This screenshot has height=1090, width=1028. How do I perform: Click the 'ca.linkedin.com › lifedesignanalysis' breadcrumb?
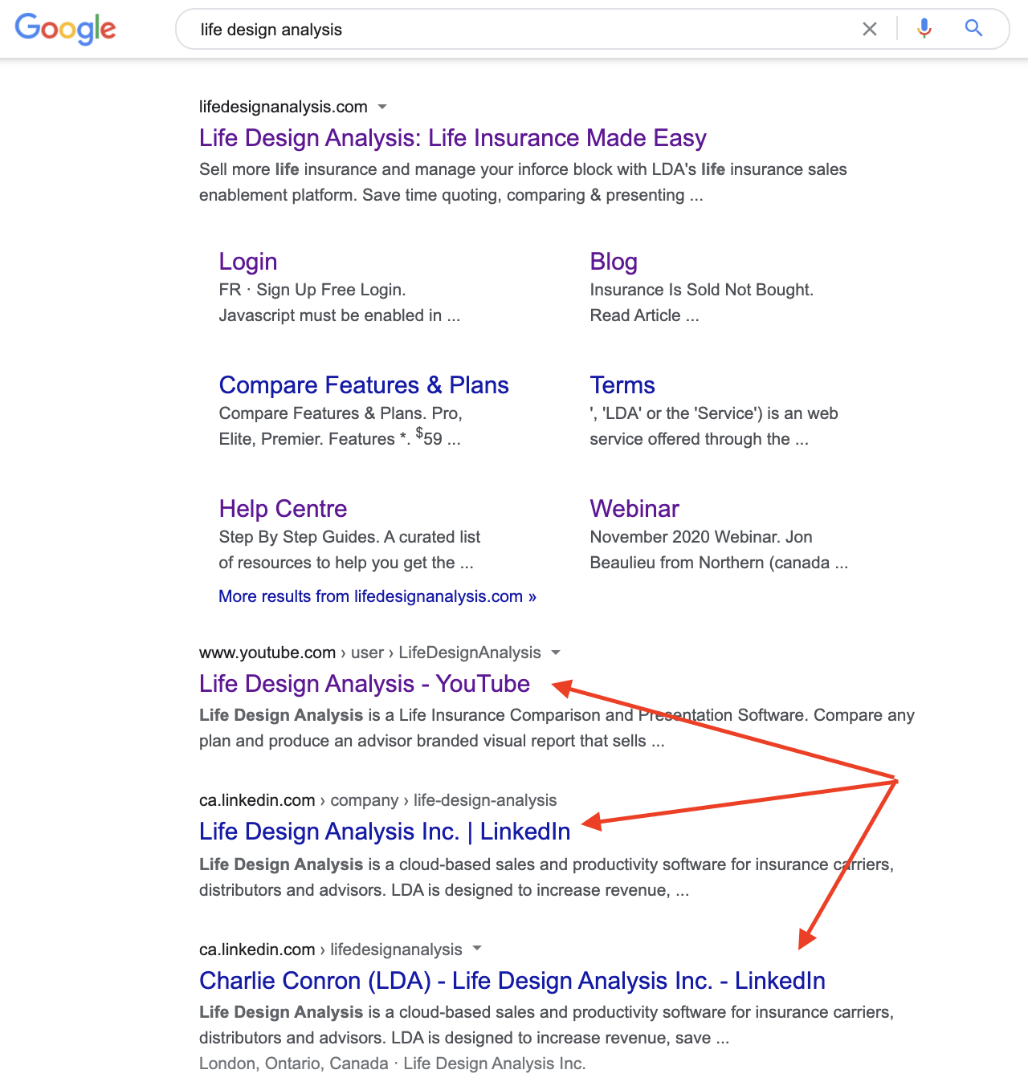pos(331,950)
